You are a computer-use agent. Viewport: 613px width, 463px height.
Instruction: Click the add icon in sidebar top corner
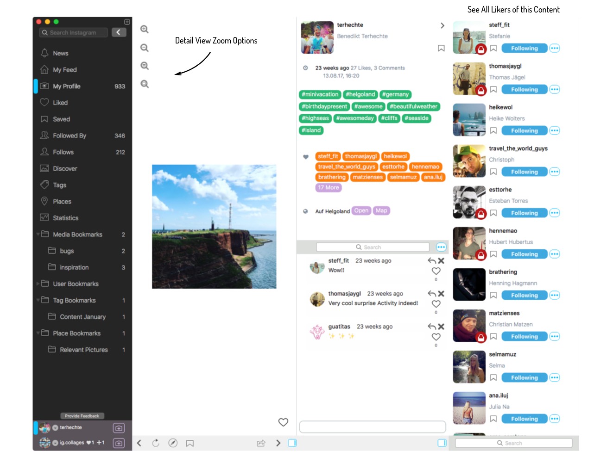coord(127,22)
